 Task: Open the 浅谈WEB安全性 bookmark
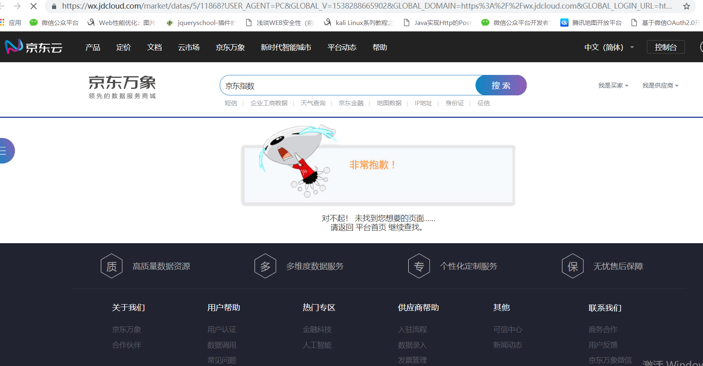coord(280,23)
